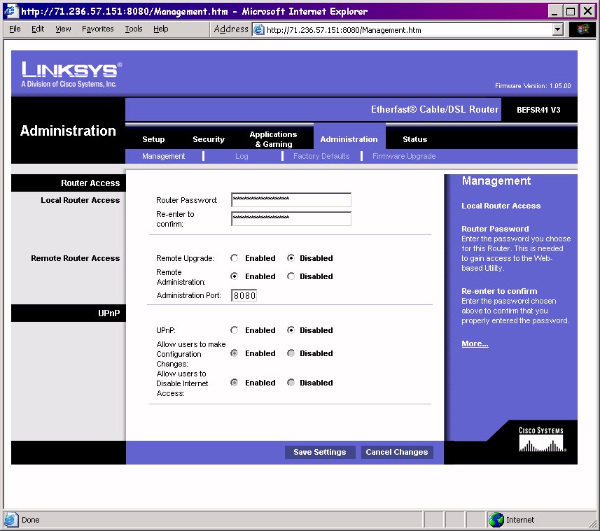
Task: Open the Log sub-tab
Action: (x=242, y=156)
